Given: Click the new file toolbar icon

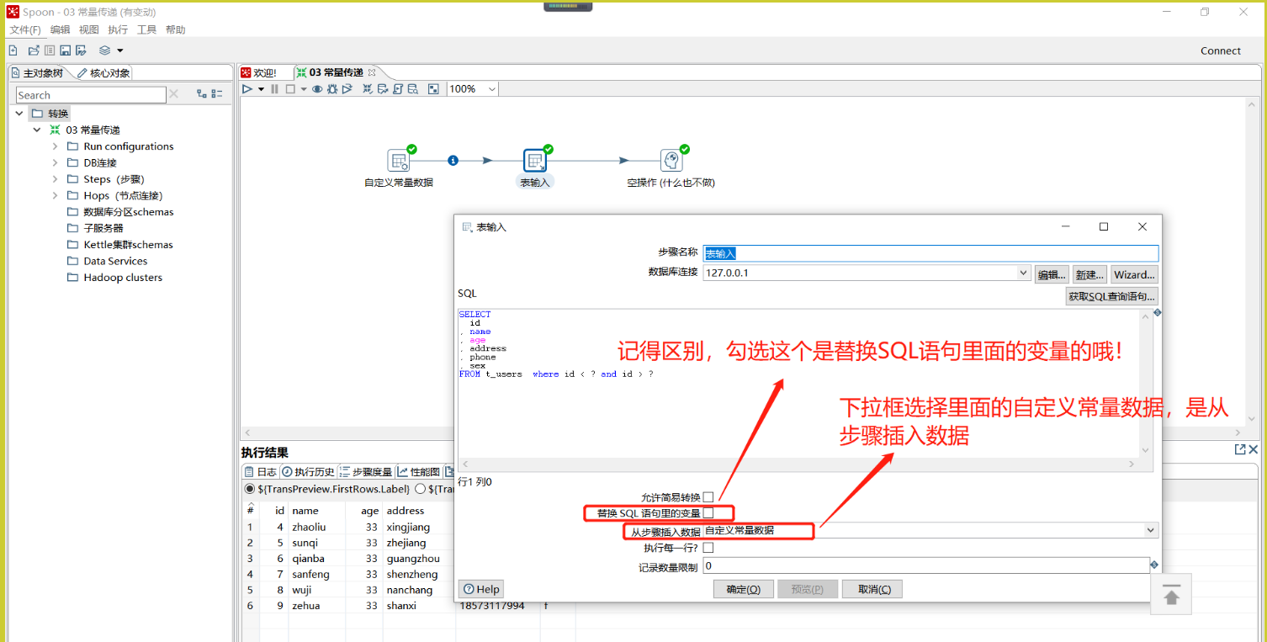Looking at the screenshot, I should click(13, 50).
